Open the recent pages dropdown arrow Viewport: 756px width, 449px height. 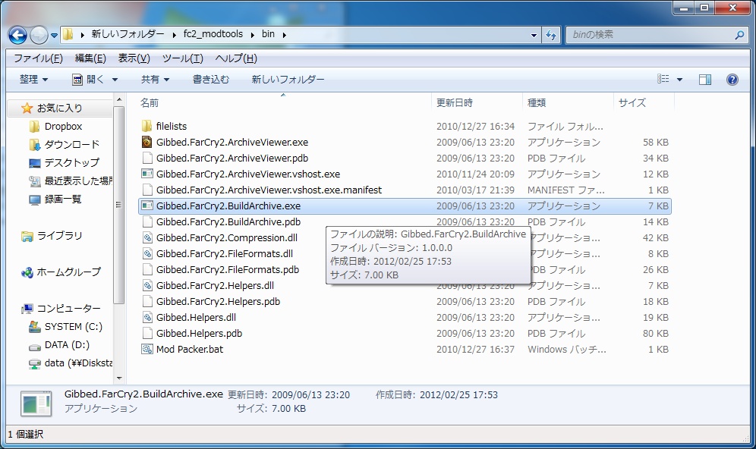[x=54, y=35]
